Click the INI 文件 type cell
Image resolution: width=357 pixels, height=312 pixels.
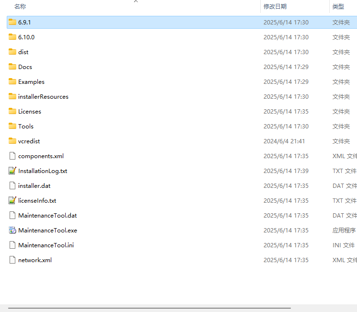coord(343,245)
